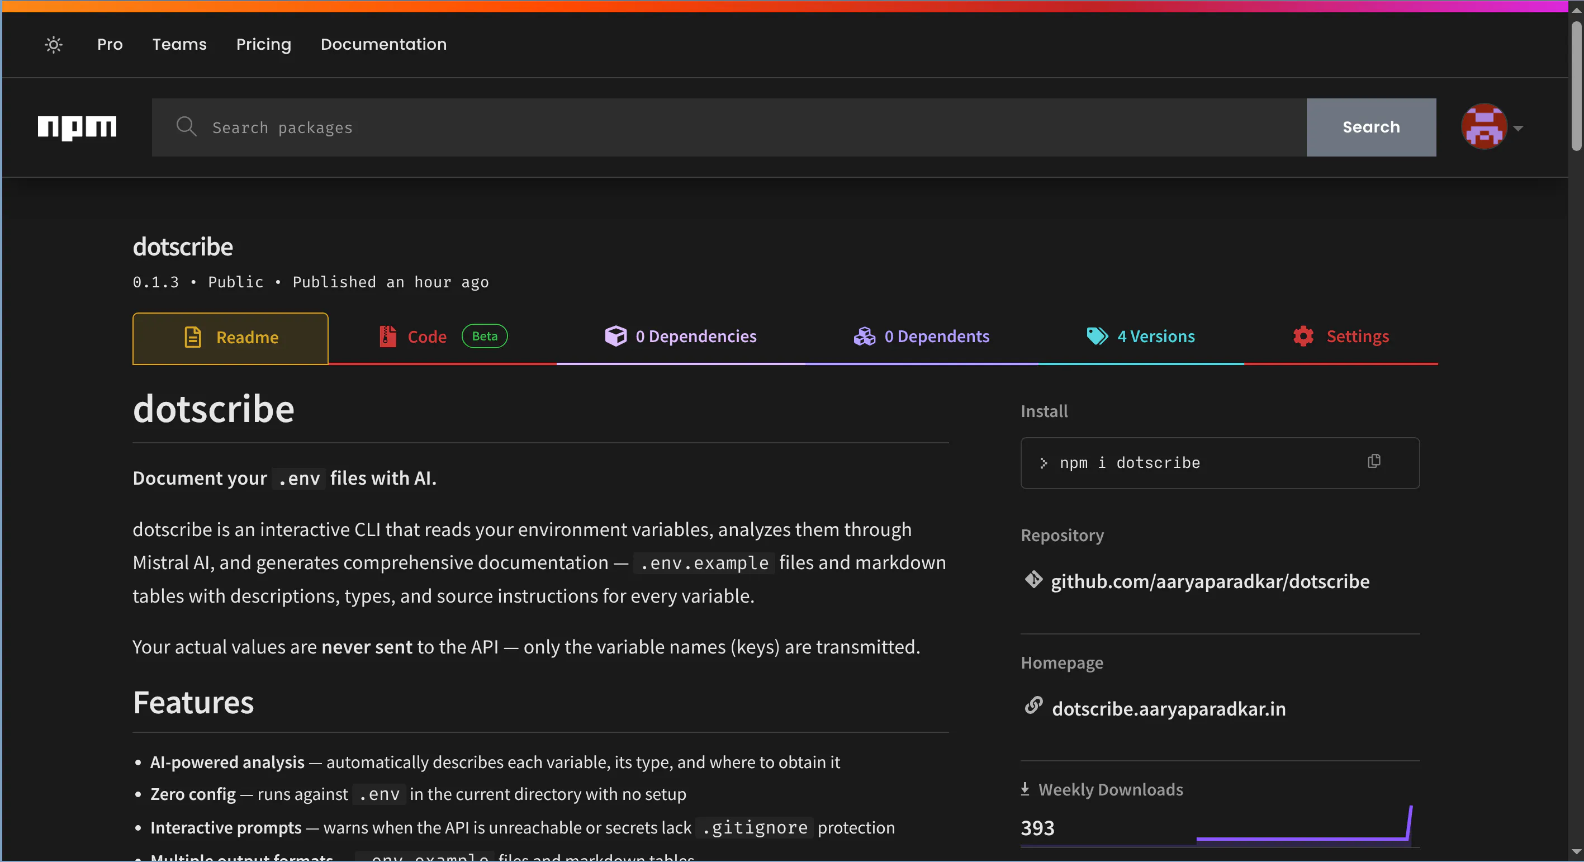This screenshot has width=1584, height=862.
Task: Toggle light theme with the sun icon
Action: [54, 44]
